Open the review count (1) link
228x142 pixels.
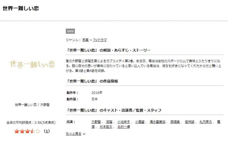[x=47, y=131]
